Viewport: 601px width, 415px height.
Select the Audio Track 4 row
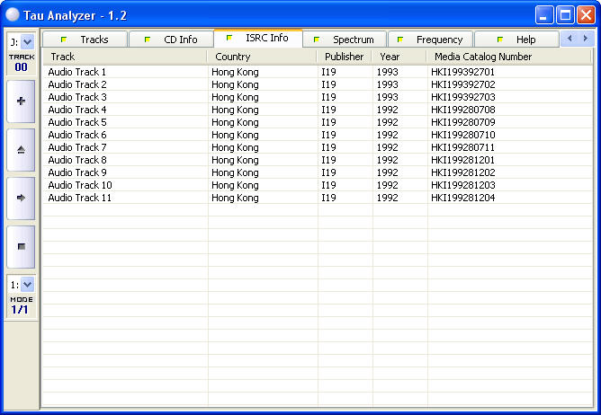(318, 110)
